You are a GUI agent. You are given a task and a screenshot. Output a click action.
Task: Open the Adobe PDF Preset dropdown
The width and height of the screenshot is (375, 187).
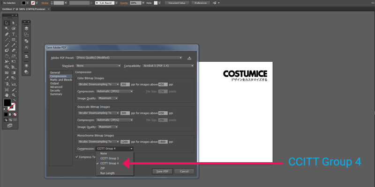[x=129, y=58]
